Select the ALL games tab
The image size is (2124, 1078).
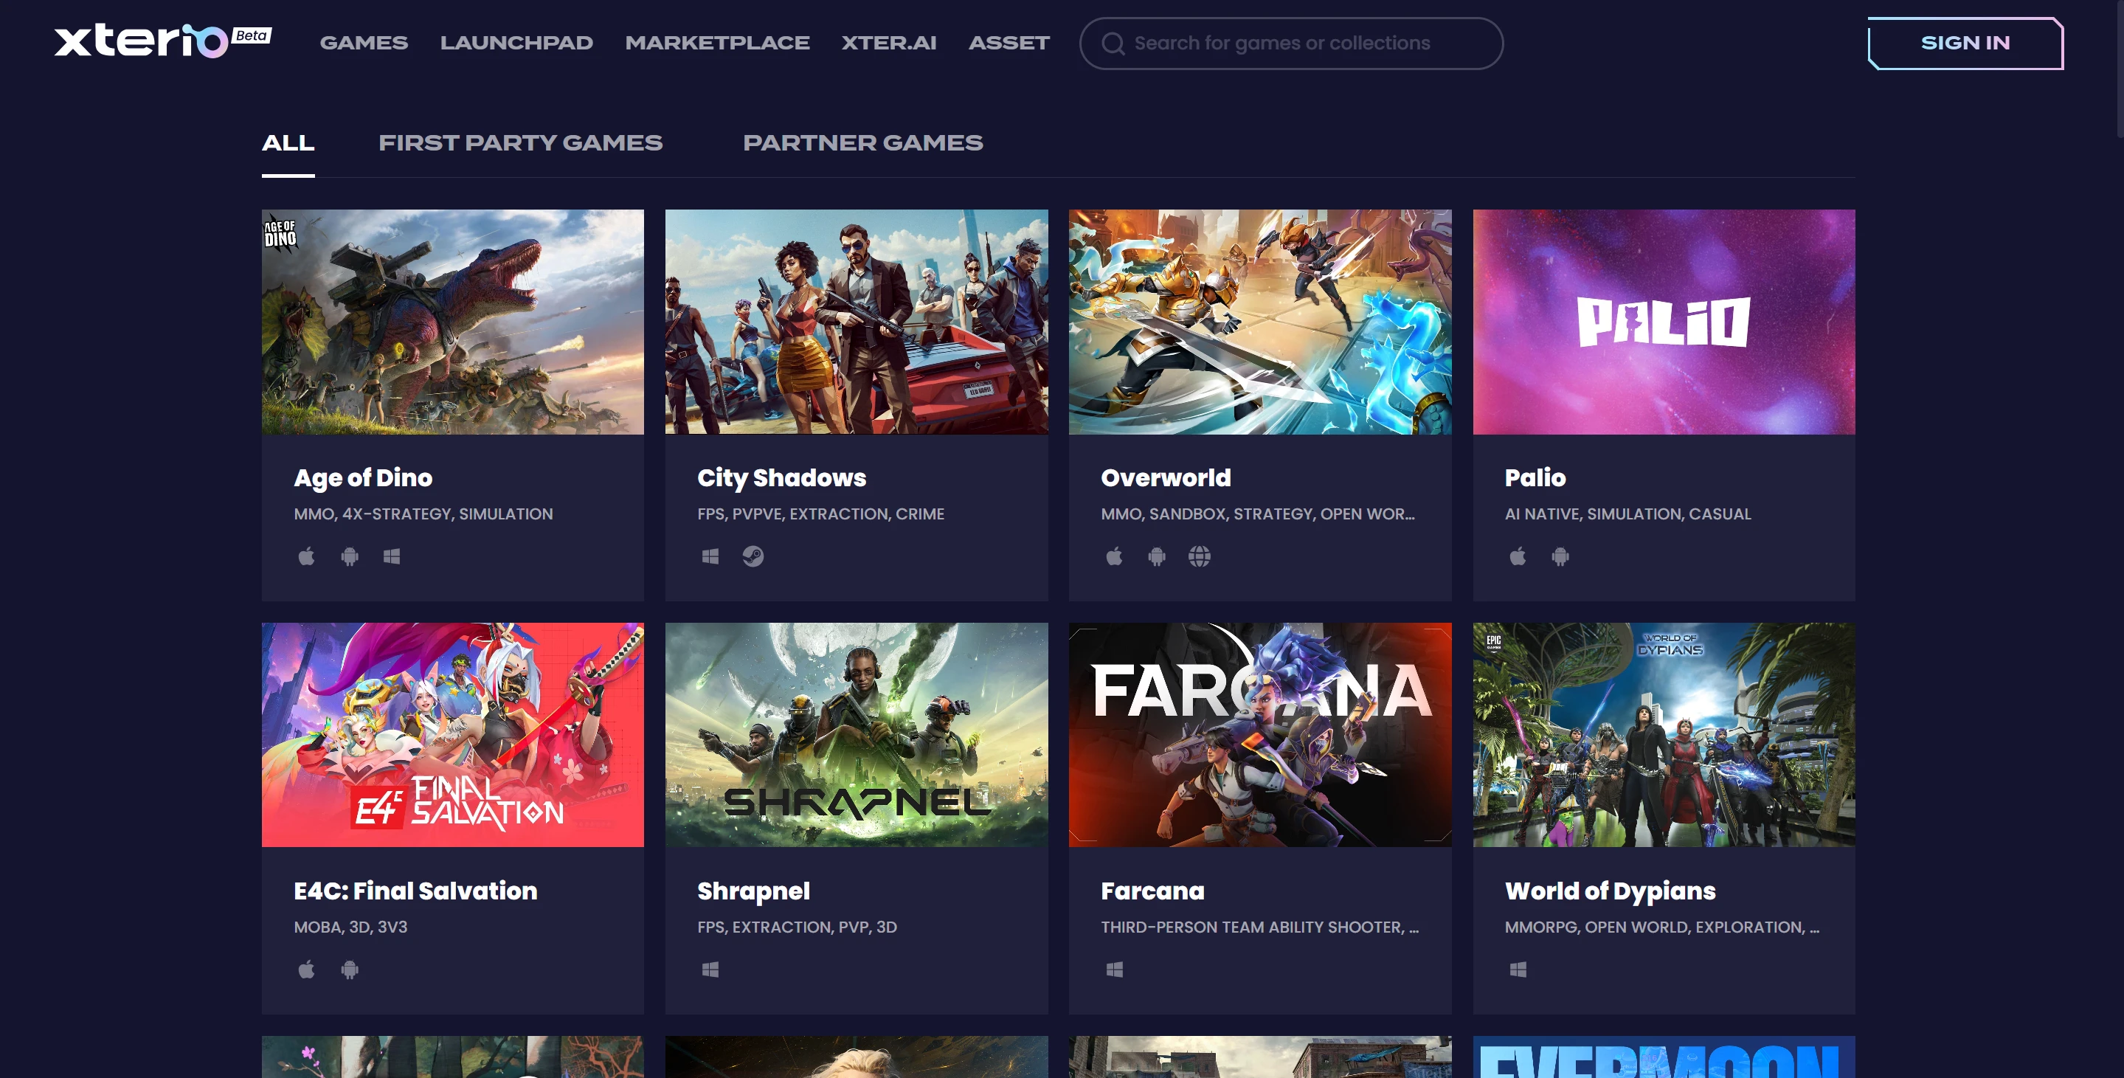pos(288,142)
